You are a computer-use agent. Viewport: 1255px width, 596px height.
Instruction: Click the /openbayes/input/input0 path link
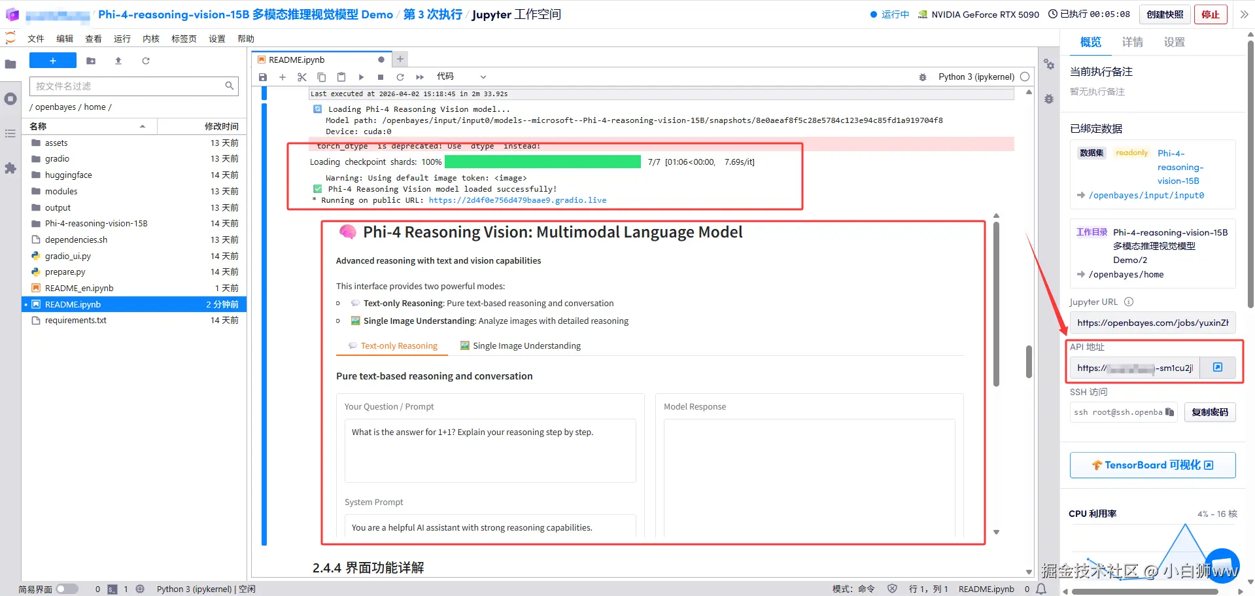point(1146,196)
